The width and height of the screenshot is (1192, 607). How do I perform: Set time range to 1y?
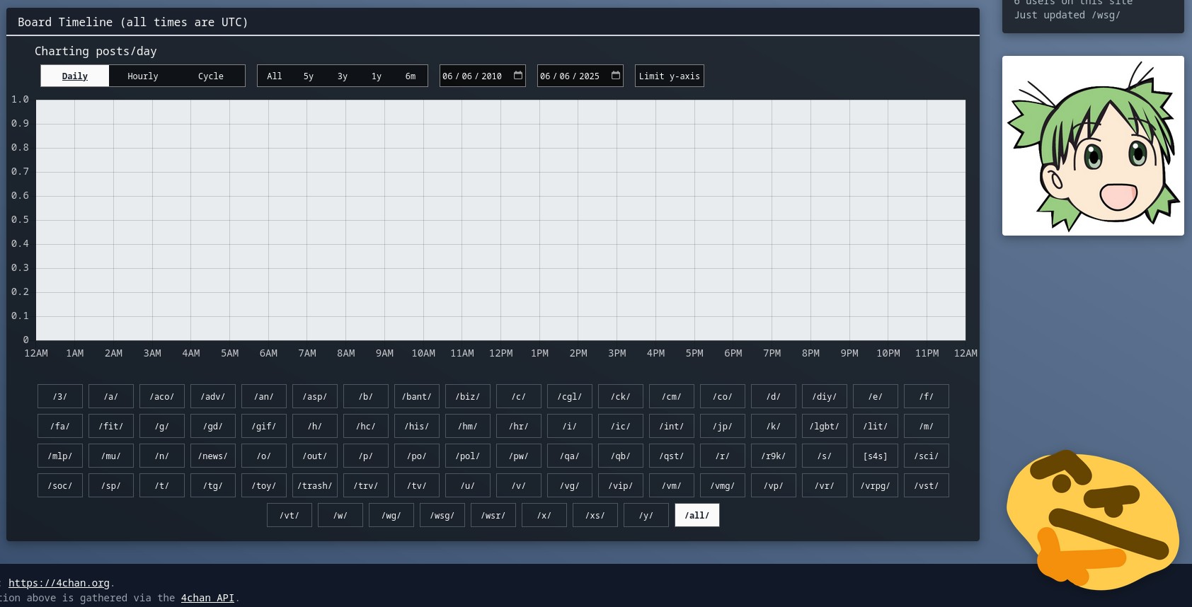pyautogui.click(x=377, y=76)
